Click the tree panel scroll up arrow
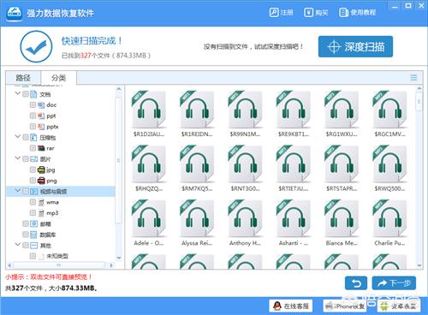 coord(119,89)
